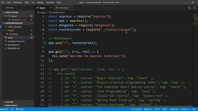Click the Prettier status item
The width and height of the screenshot is (198, 111).
[185, 109]
